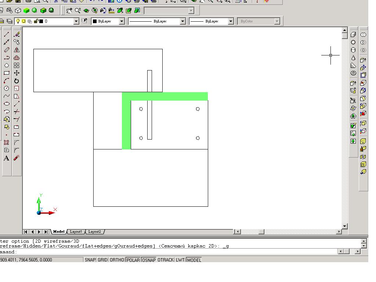Click the MODEL status bar button

(x=194, y=260)
